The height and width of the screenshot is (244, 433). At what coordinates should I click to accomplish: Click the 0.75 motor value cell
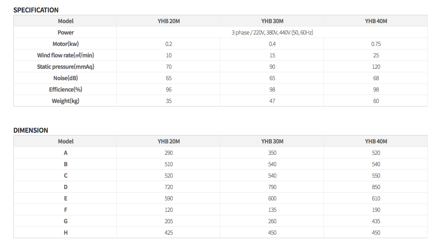tap(376, 44)
